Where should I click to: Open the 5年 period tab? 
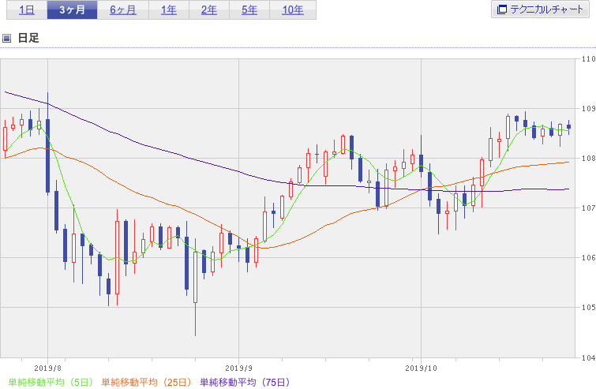coord(249,10)
